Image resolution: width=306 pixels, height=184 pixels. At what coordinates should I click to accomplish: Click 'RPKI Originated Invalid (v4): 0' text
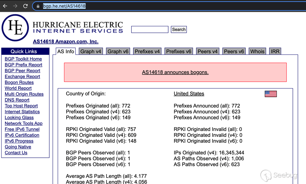208,135
